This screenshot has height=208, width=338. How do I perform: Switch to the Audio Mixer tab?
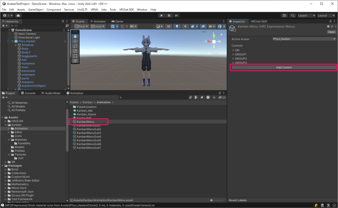tap(51, 93)
